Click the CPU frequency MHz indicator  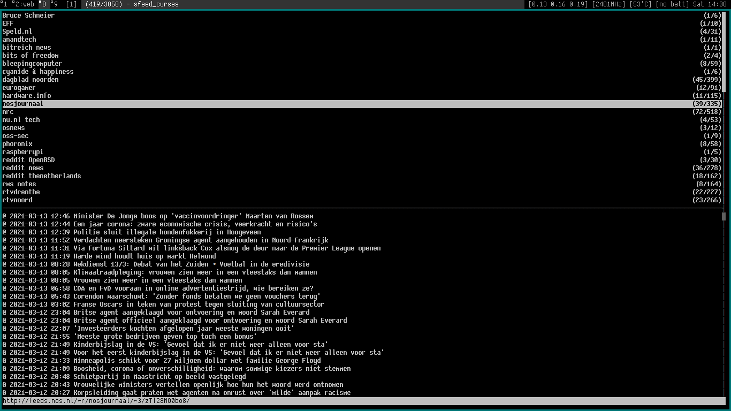point(601,4)
